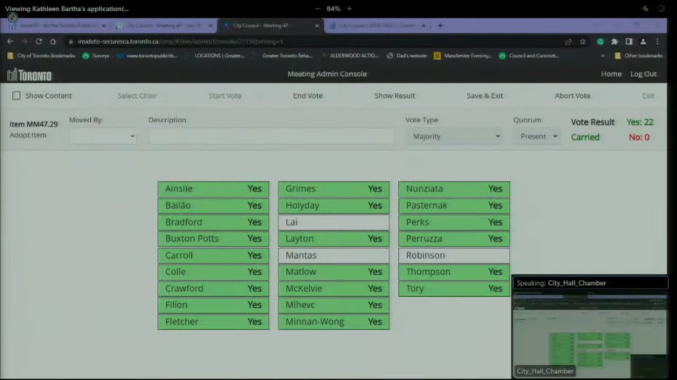Click the browser back arrow
Screen dimensions: 677x380
[10, 42]
